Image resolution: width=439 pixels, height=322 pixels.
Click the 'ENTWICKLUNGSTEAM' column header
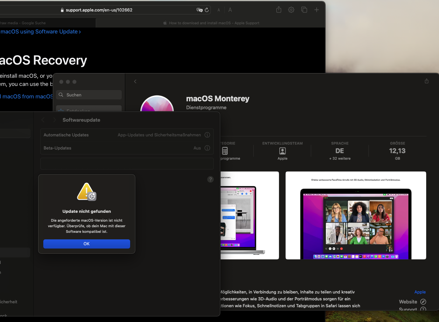[x=283, y=143]
